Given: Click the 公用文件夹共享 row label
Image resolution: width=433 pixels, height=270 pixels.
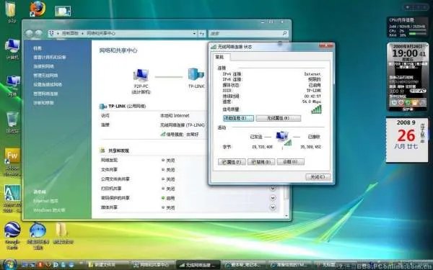Looking at the screenshot, I should tap(115, 179).
